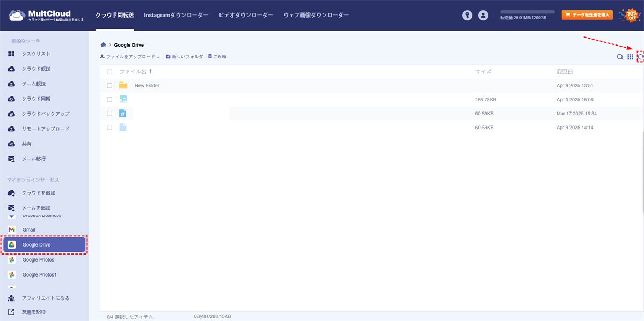Sort by ファイル名 column arrow
644x321 pixels.
pos(150,71)
